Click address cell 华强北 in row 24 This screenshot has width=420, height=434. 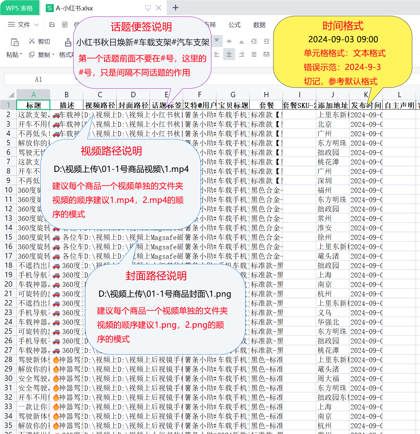[x=333, y=322]
